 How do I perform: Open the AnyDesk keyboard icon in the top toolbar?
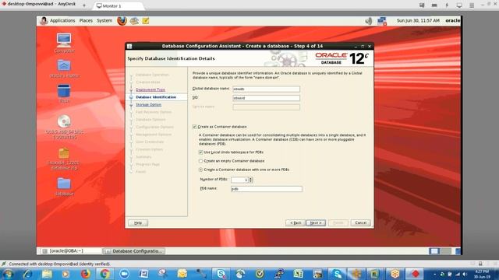pos(434,5)
